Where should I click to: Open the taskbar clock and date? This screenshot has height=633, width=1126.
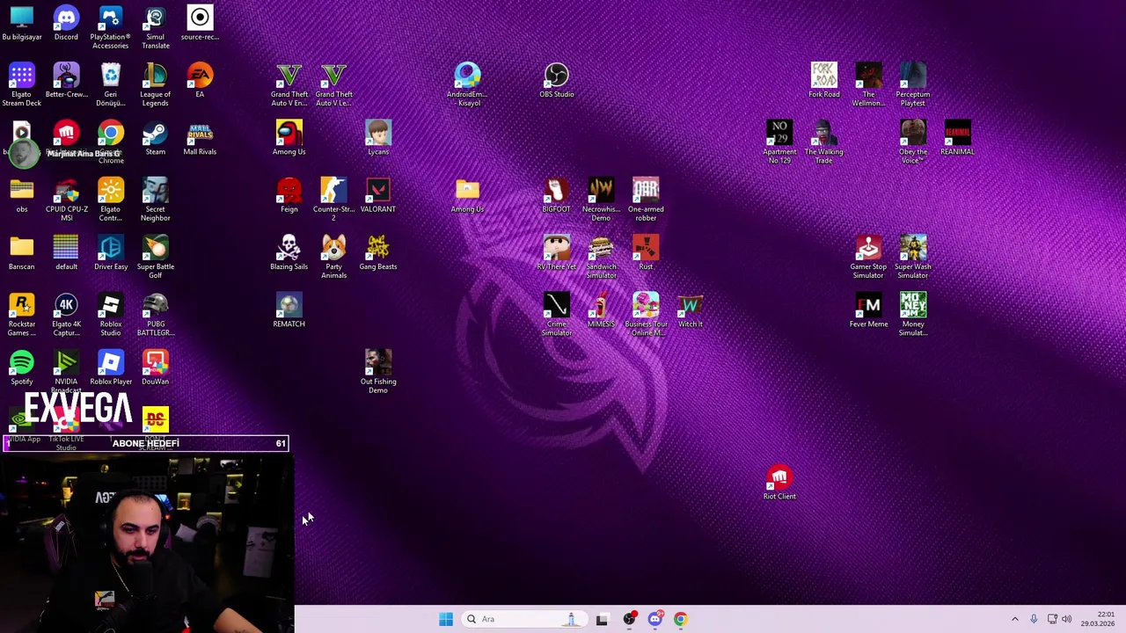[x=1098, y=619]
